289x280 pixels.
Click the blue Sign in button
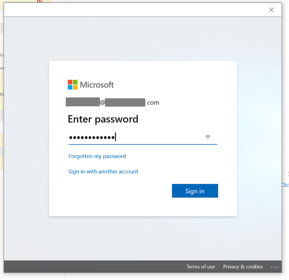[x=195, y=191]
